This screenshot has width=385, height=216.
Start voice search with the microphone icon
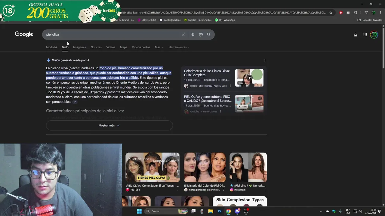point(193,34)
